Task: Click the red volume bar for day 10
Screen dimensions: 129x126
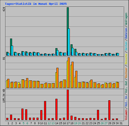Action: [41, 115]
